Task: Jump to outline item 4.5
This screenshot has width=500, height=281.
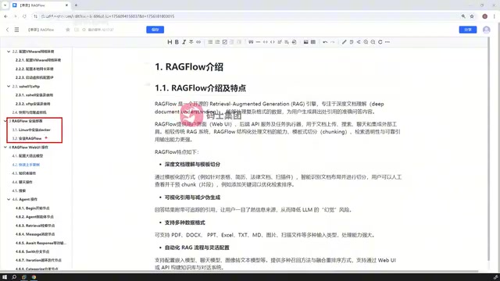Action: click(19, 190)
